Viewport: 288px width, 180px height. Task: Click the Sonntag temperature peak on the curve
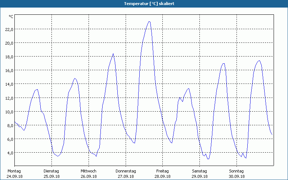tap(259, 60)
